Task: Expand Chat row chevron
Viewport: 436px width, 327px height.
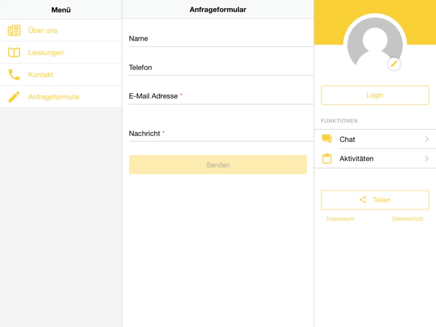Action: [x=427, y=140]
